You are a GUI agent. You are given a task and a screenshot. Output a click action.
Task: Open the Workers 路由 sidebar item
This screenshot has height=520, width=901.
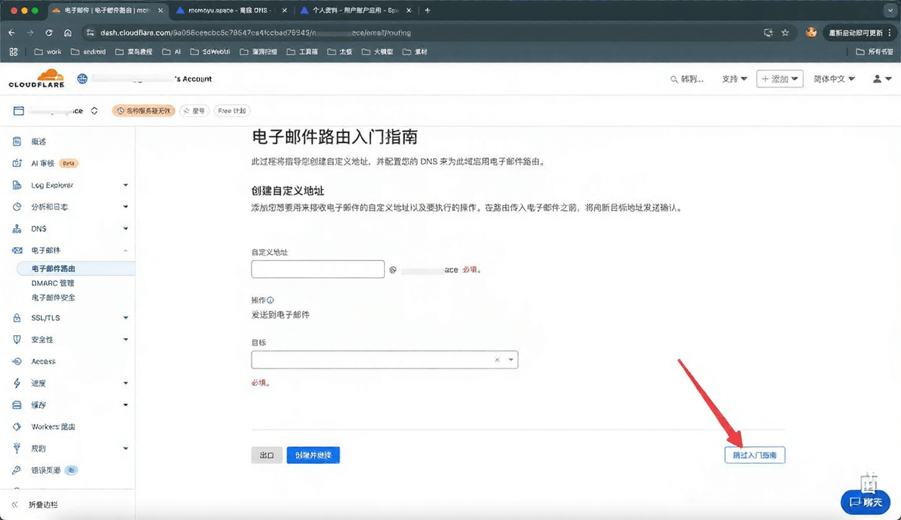coord(53,427)
